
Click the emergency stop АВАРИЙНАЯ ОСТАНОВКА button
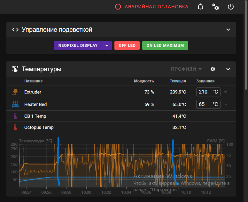[151, 7]
